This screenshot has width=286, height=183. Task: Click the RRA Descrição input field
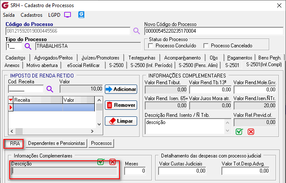point(64,171)
